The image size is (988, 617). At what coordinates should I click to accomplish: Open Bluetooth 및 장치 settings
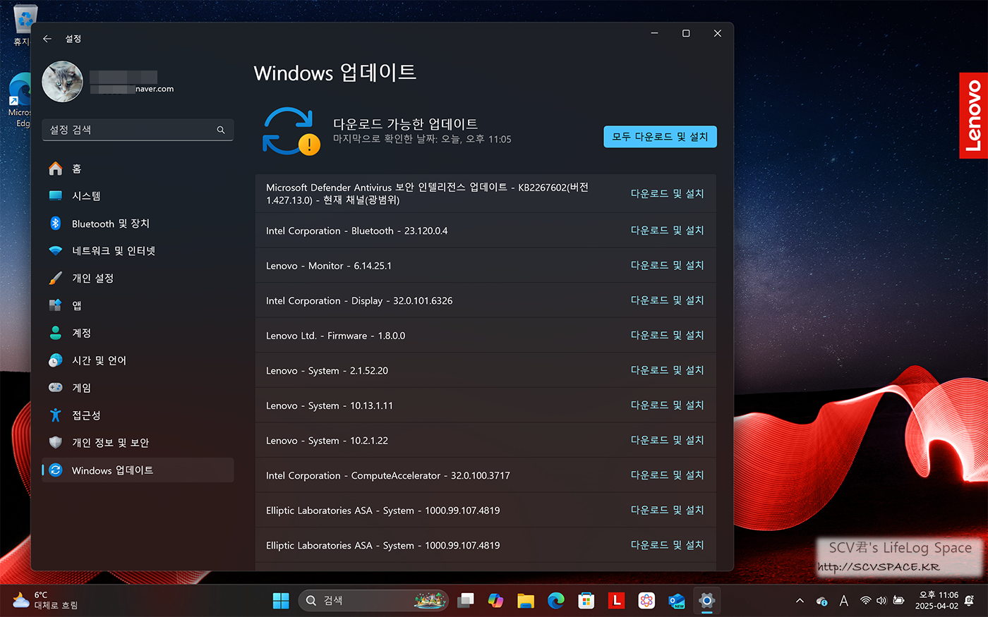[x=138, y=224]
